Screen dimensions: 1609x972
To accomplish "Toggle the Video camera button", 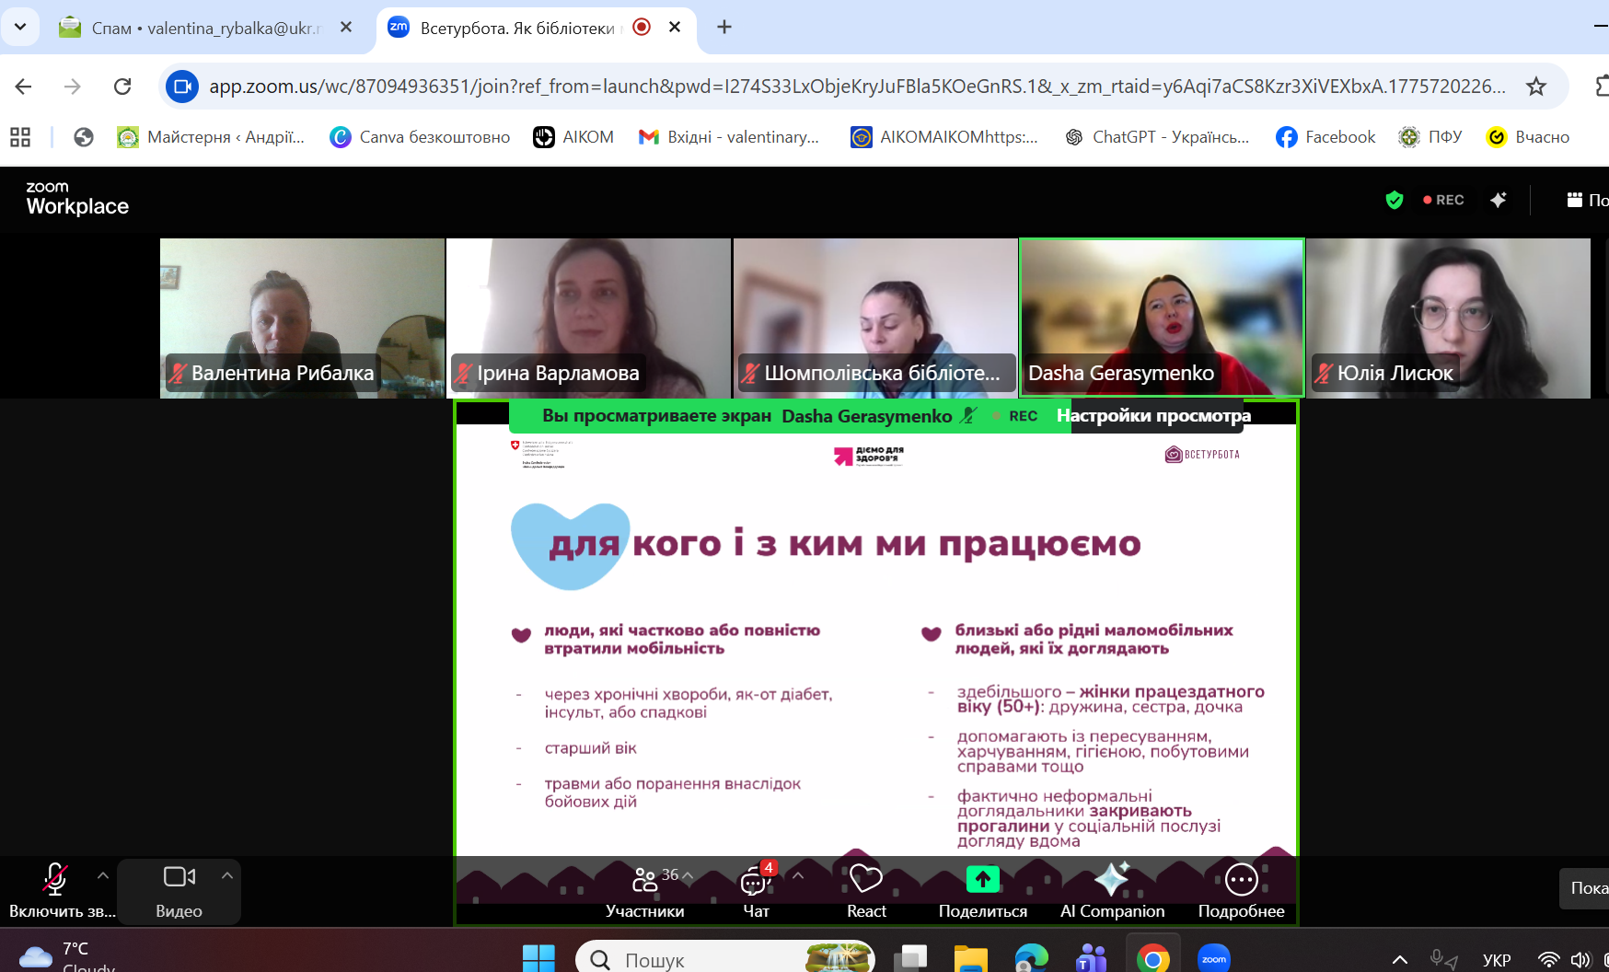I will (179, 878).
